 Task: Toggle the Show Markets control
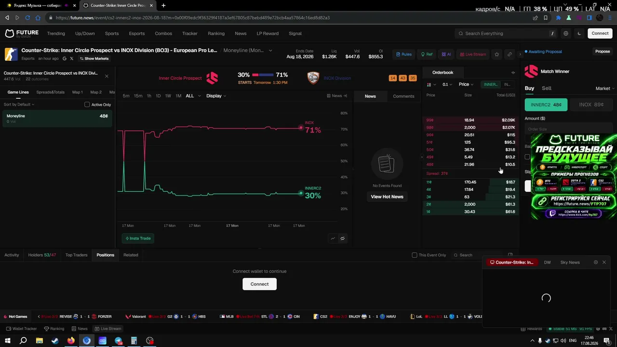(x=94, y=59)
